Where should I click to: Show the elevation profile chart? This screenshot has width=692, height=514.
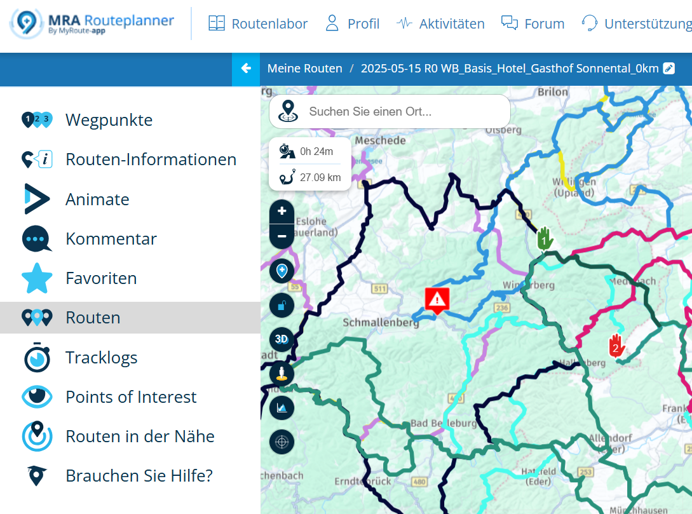tap(282, 407)
